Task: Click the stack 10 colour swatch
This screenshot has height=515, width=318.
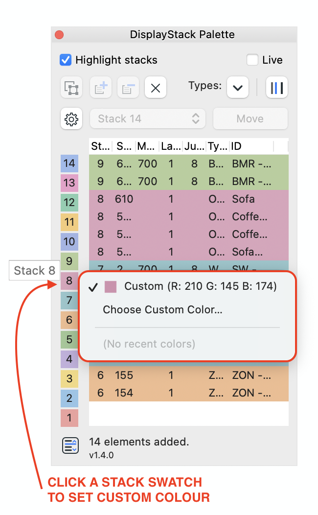Action: pyautogui.click(x=69, y=242)
